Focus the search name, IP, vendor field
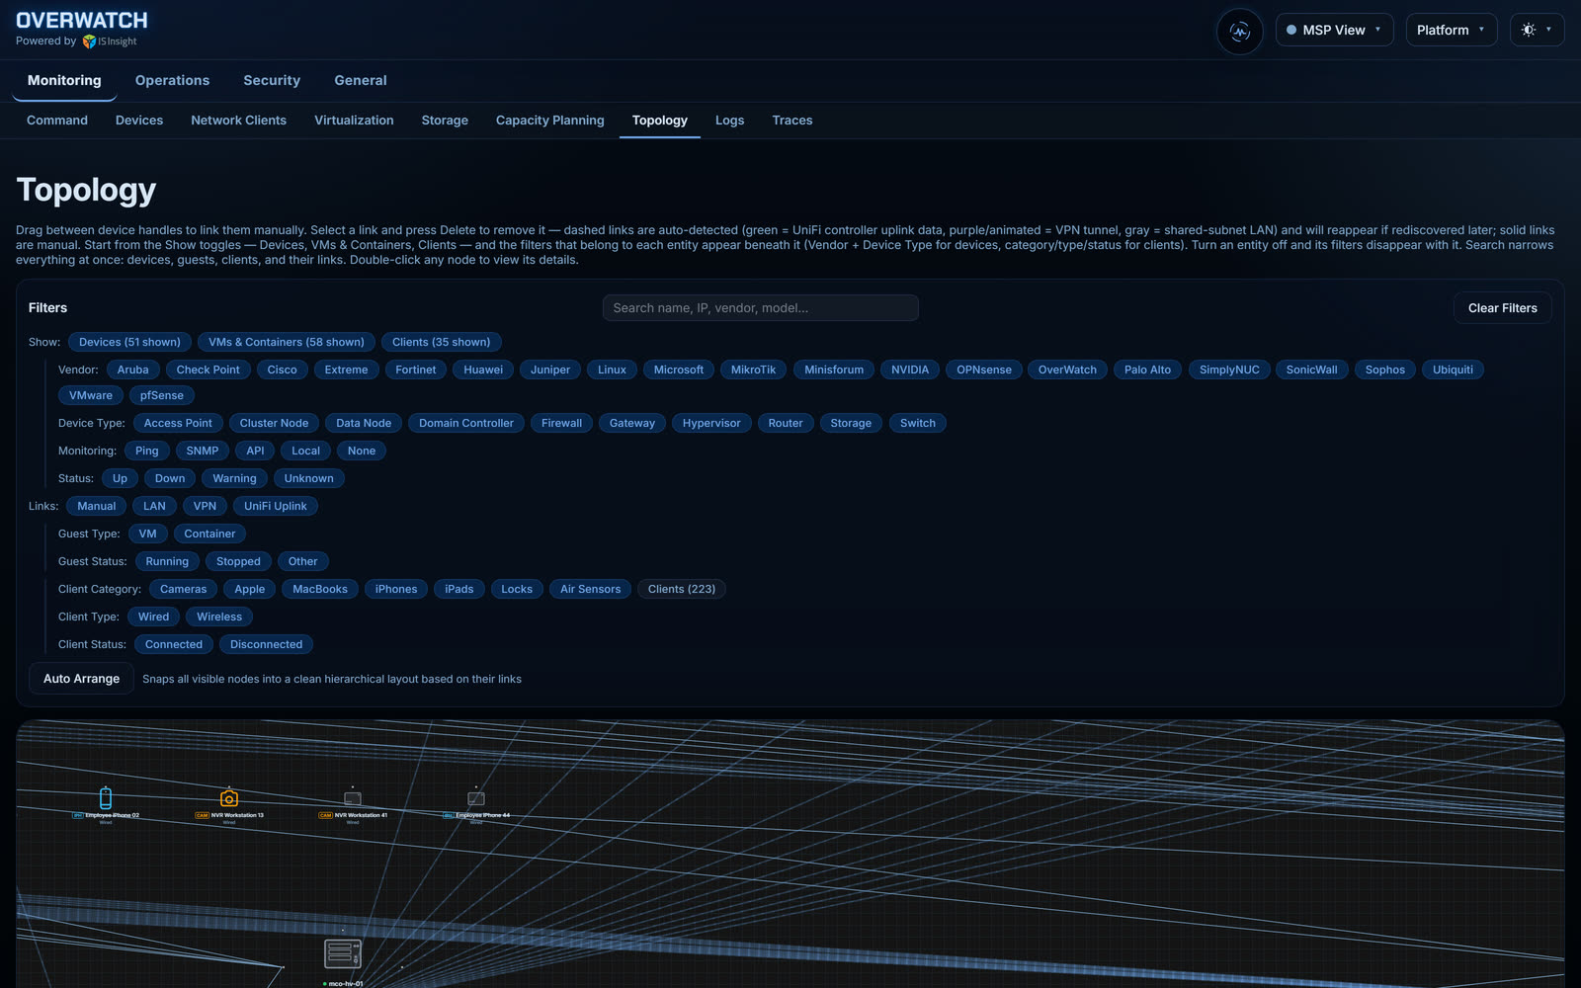Image resolution: width=1581 pixels, height=988 pixels. [x=761, y=308]
